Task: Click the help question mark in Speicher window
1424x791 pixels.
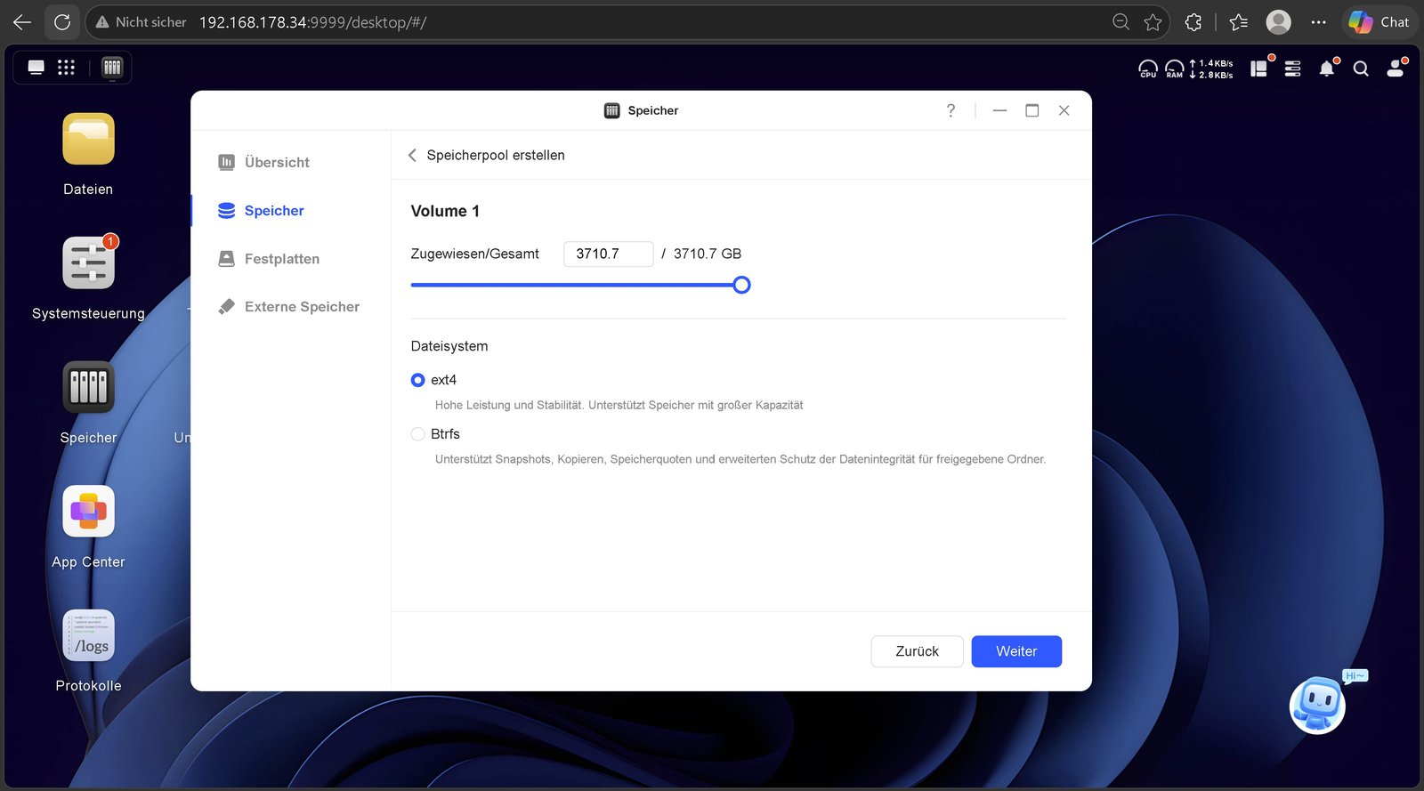Action: pyautogui.click(x=951, y=110)
